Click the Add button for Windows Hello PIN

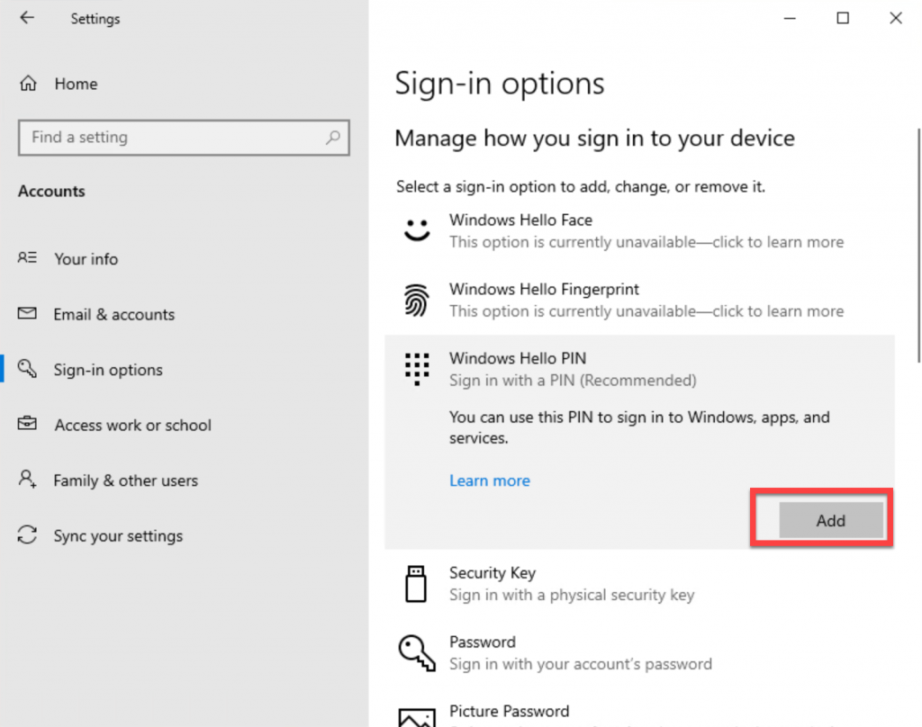(829, 520)
